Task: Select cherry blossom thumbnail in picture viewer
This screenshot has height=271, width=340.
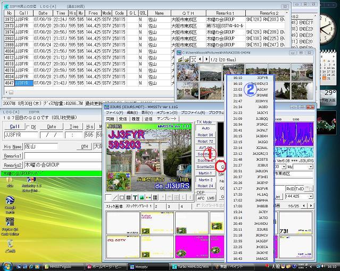Action: (x=188, y=73)
